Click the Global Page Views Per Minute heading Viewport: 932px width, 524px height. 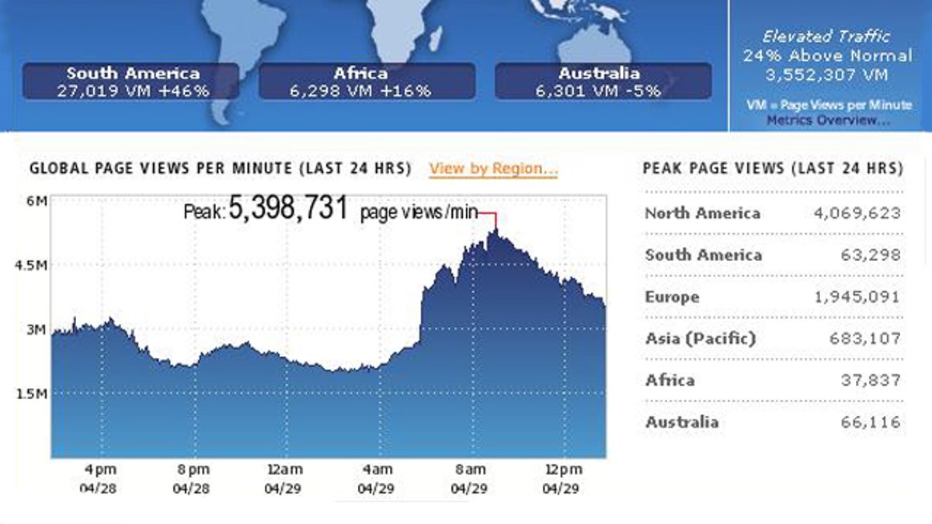click(220, 168)
